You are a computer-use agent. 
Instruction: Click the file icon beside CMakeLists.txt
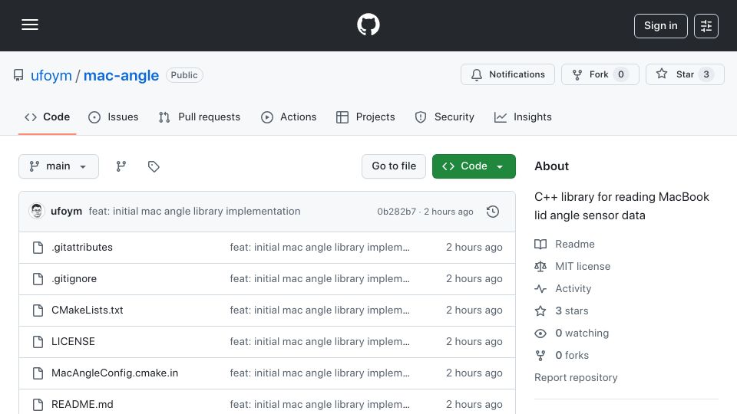point(38,310)
